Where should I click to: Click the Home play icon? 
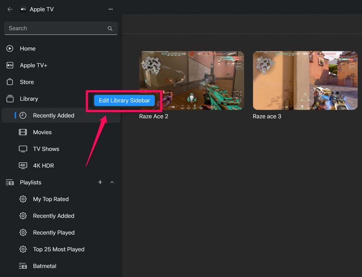click(x=10, y=48)
